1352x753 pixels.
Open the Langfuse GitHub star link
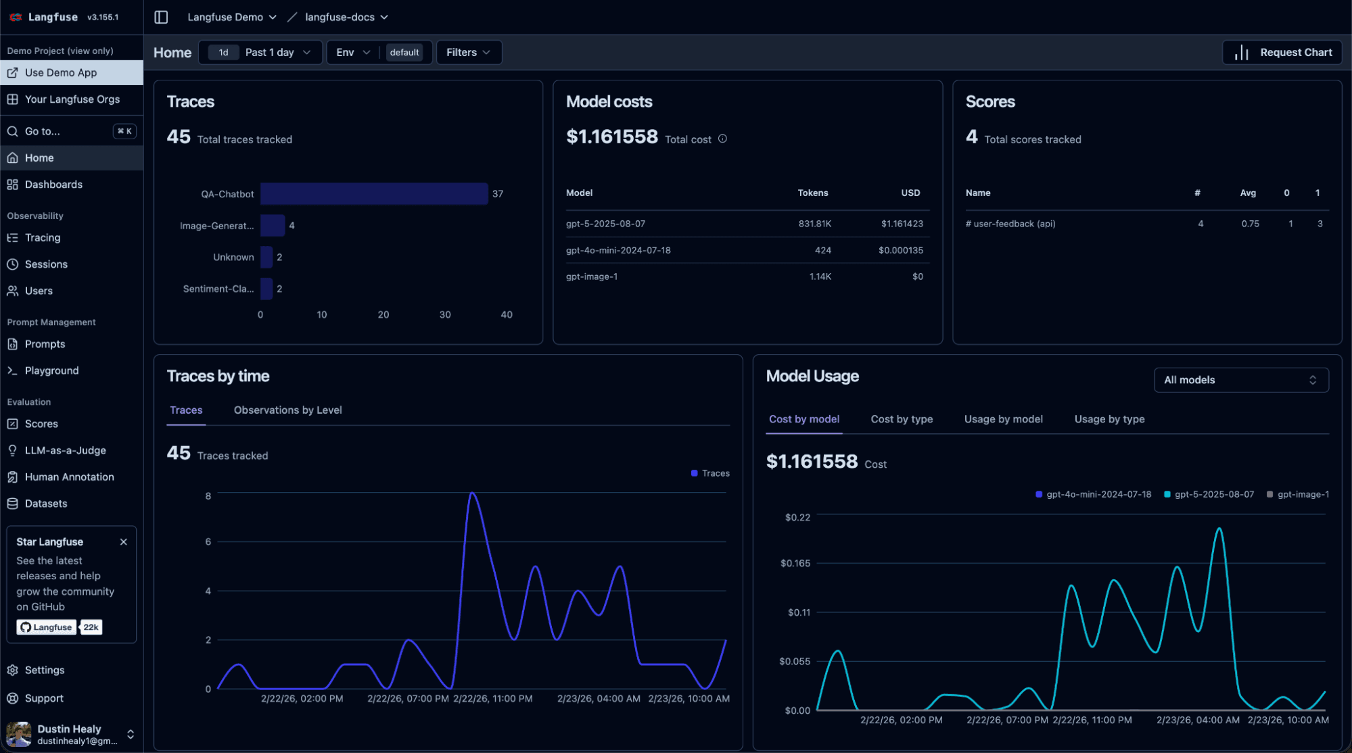coord(47,627)
